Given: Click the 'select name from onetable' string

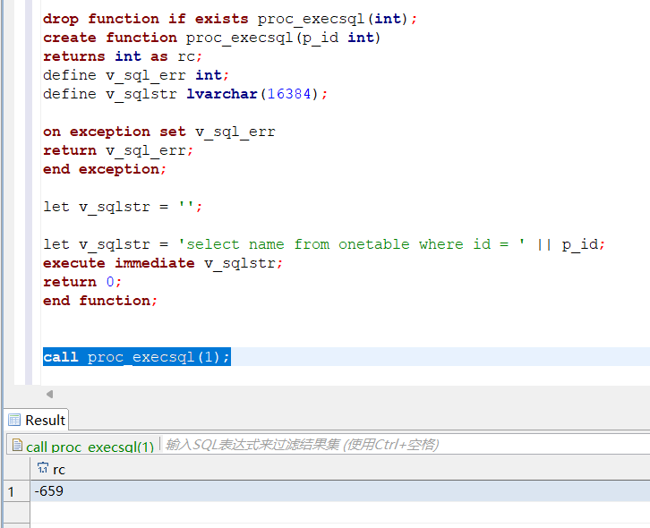Looking at the screenshot, I should [352, 244].
